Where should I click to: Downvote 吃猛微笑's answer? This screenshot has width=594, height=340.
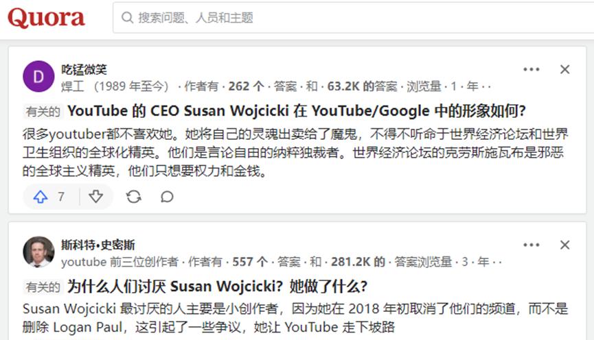[96, 197]
